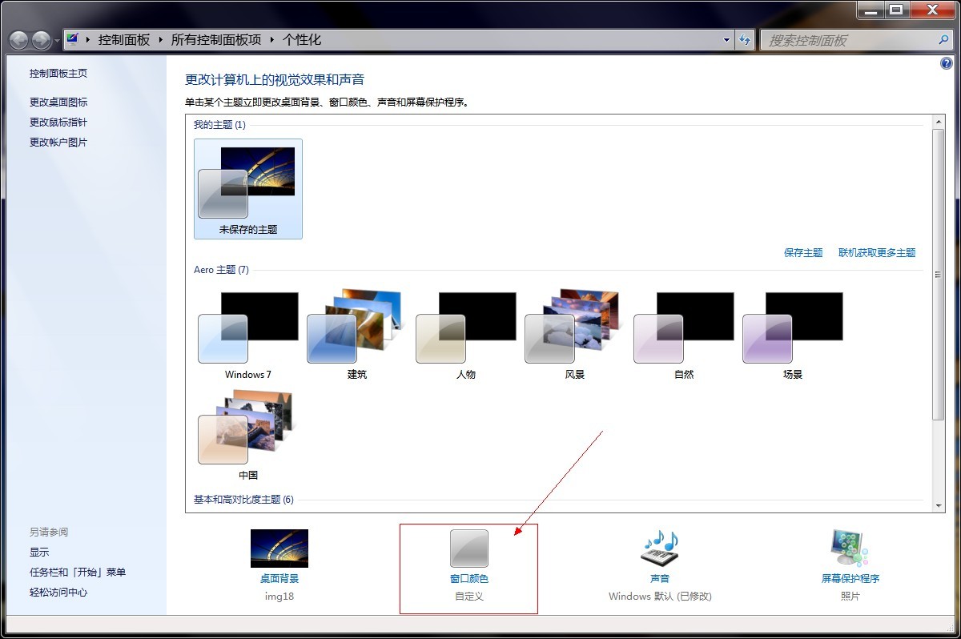Open the 屏幕保护程序 screen saver icon

pyautogui.click(x=850, y=549)
